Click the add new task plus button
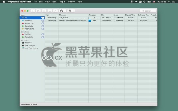178x111 pixels. pyautogui.click(x=33, y=11)
